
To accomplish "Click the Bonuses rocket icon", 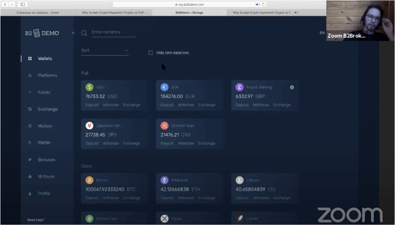I will (30, 160).
